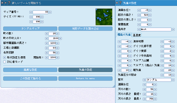177x103 pixels.
Task: Switch to the 温湿度 tab
Action: (137, 35)
